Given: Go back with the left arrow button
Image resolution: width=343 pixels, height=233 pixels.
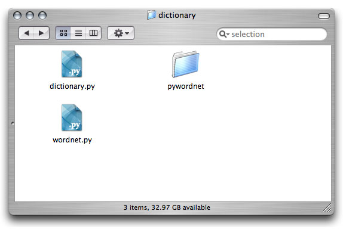Looking at the screenshot, I should coord(26,33).
